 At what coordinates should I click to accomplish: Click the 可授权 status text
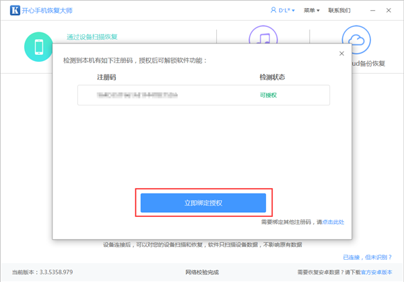268,95
